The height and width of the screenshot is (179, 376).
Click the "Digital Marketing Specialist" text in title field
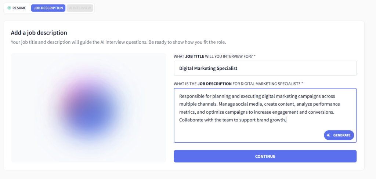pos(208,68)
